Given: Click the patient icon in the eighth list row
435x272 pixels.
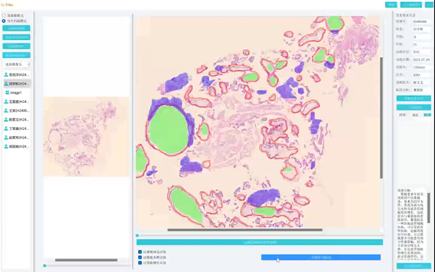Looking at the screenshot, I should coord(6,137).
